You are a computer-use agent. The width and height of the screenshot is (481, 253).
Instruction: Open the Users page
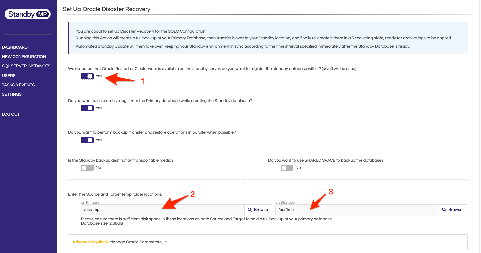click(9, 76)
